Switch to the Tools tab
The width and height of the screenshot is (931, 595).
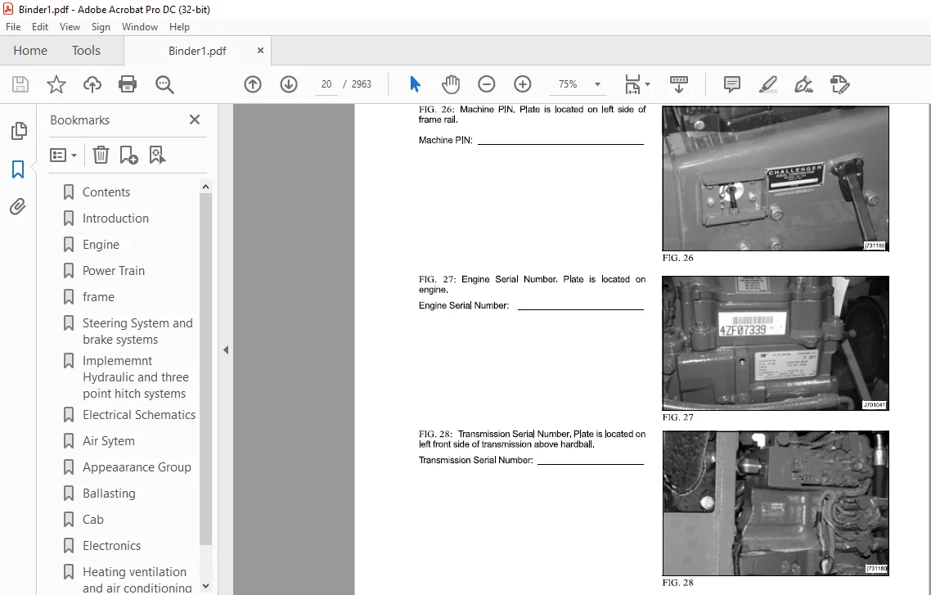(x=86, y=51)
